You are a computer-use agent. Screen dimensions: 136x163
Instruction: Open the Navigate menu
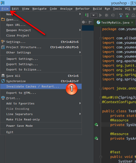[40, 9]
